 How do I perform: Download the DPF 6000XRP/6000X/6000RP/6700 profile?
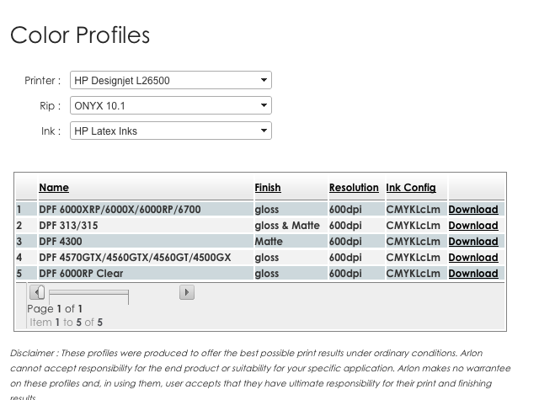473,210
